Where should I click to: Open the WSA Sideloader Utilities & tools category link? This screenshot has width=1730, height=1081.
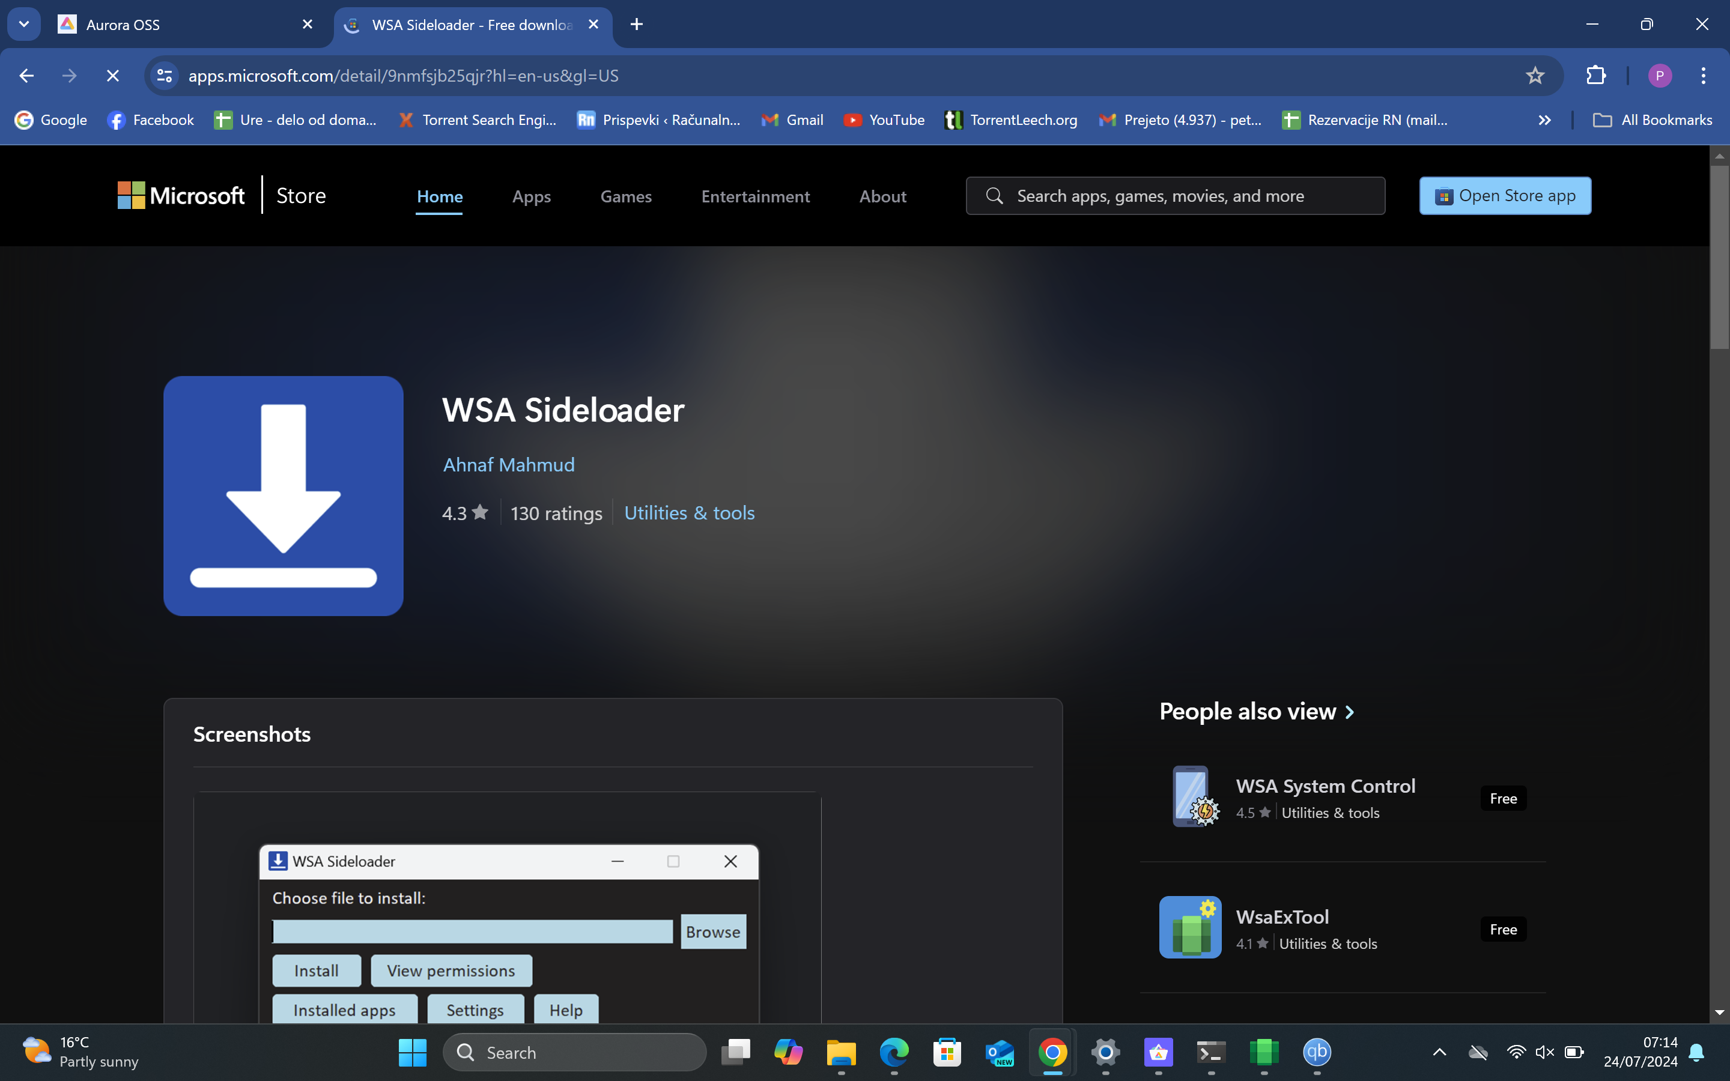pos(689,513)
